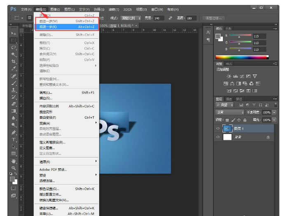Open the layer blend mode 正常 dropdown
Image resolution: width=281 pixels, height=216 pixels.
coord(230,112)
